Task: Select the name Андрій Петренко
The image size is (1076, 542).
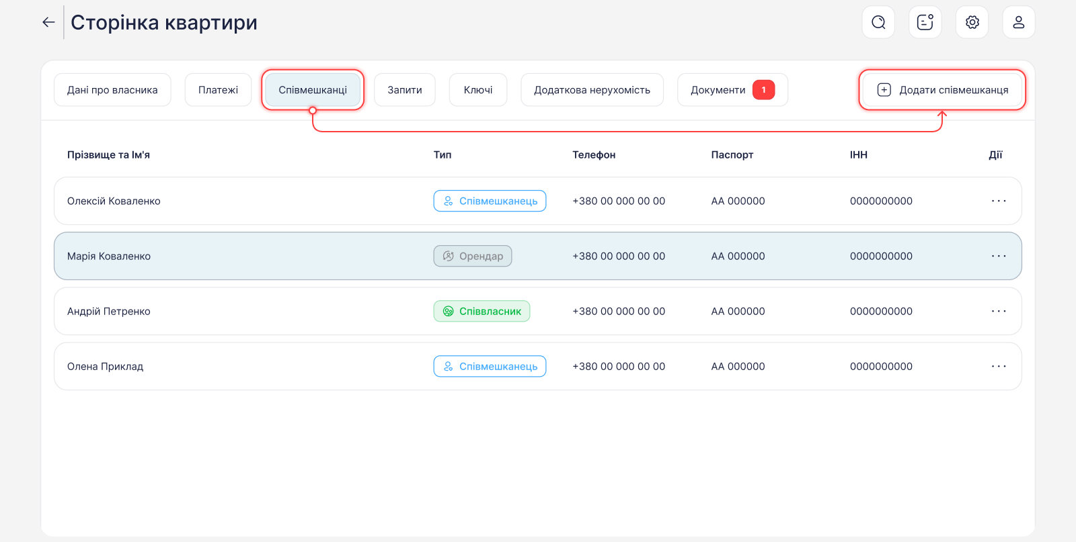Action: (x=109, y=311)
